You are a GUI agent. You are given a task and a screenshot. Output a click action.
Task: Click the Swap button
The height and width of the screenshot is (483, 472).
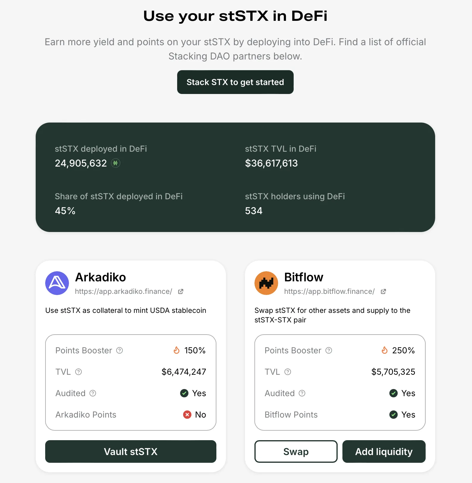296,451
